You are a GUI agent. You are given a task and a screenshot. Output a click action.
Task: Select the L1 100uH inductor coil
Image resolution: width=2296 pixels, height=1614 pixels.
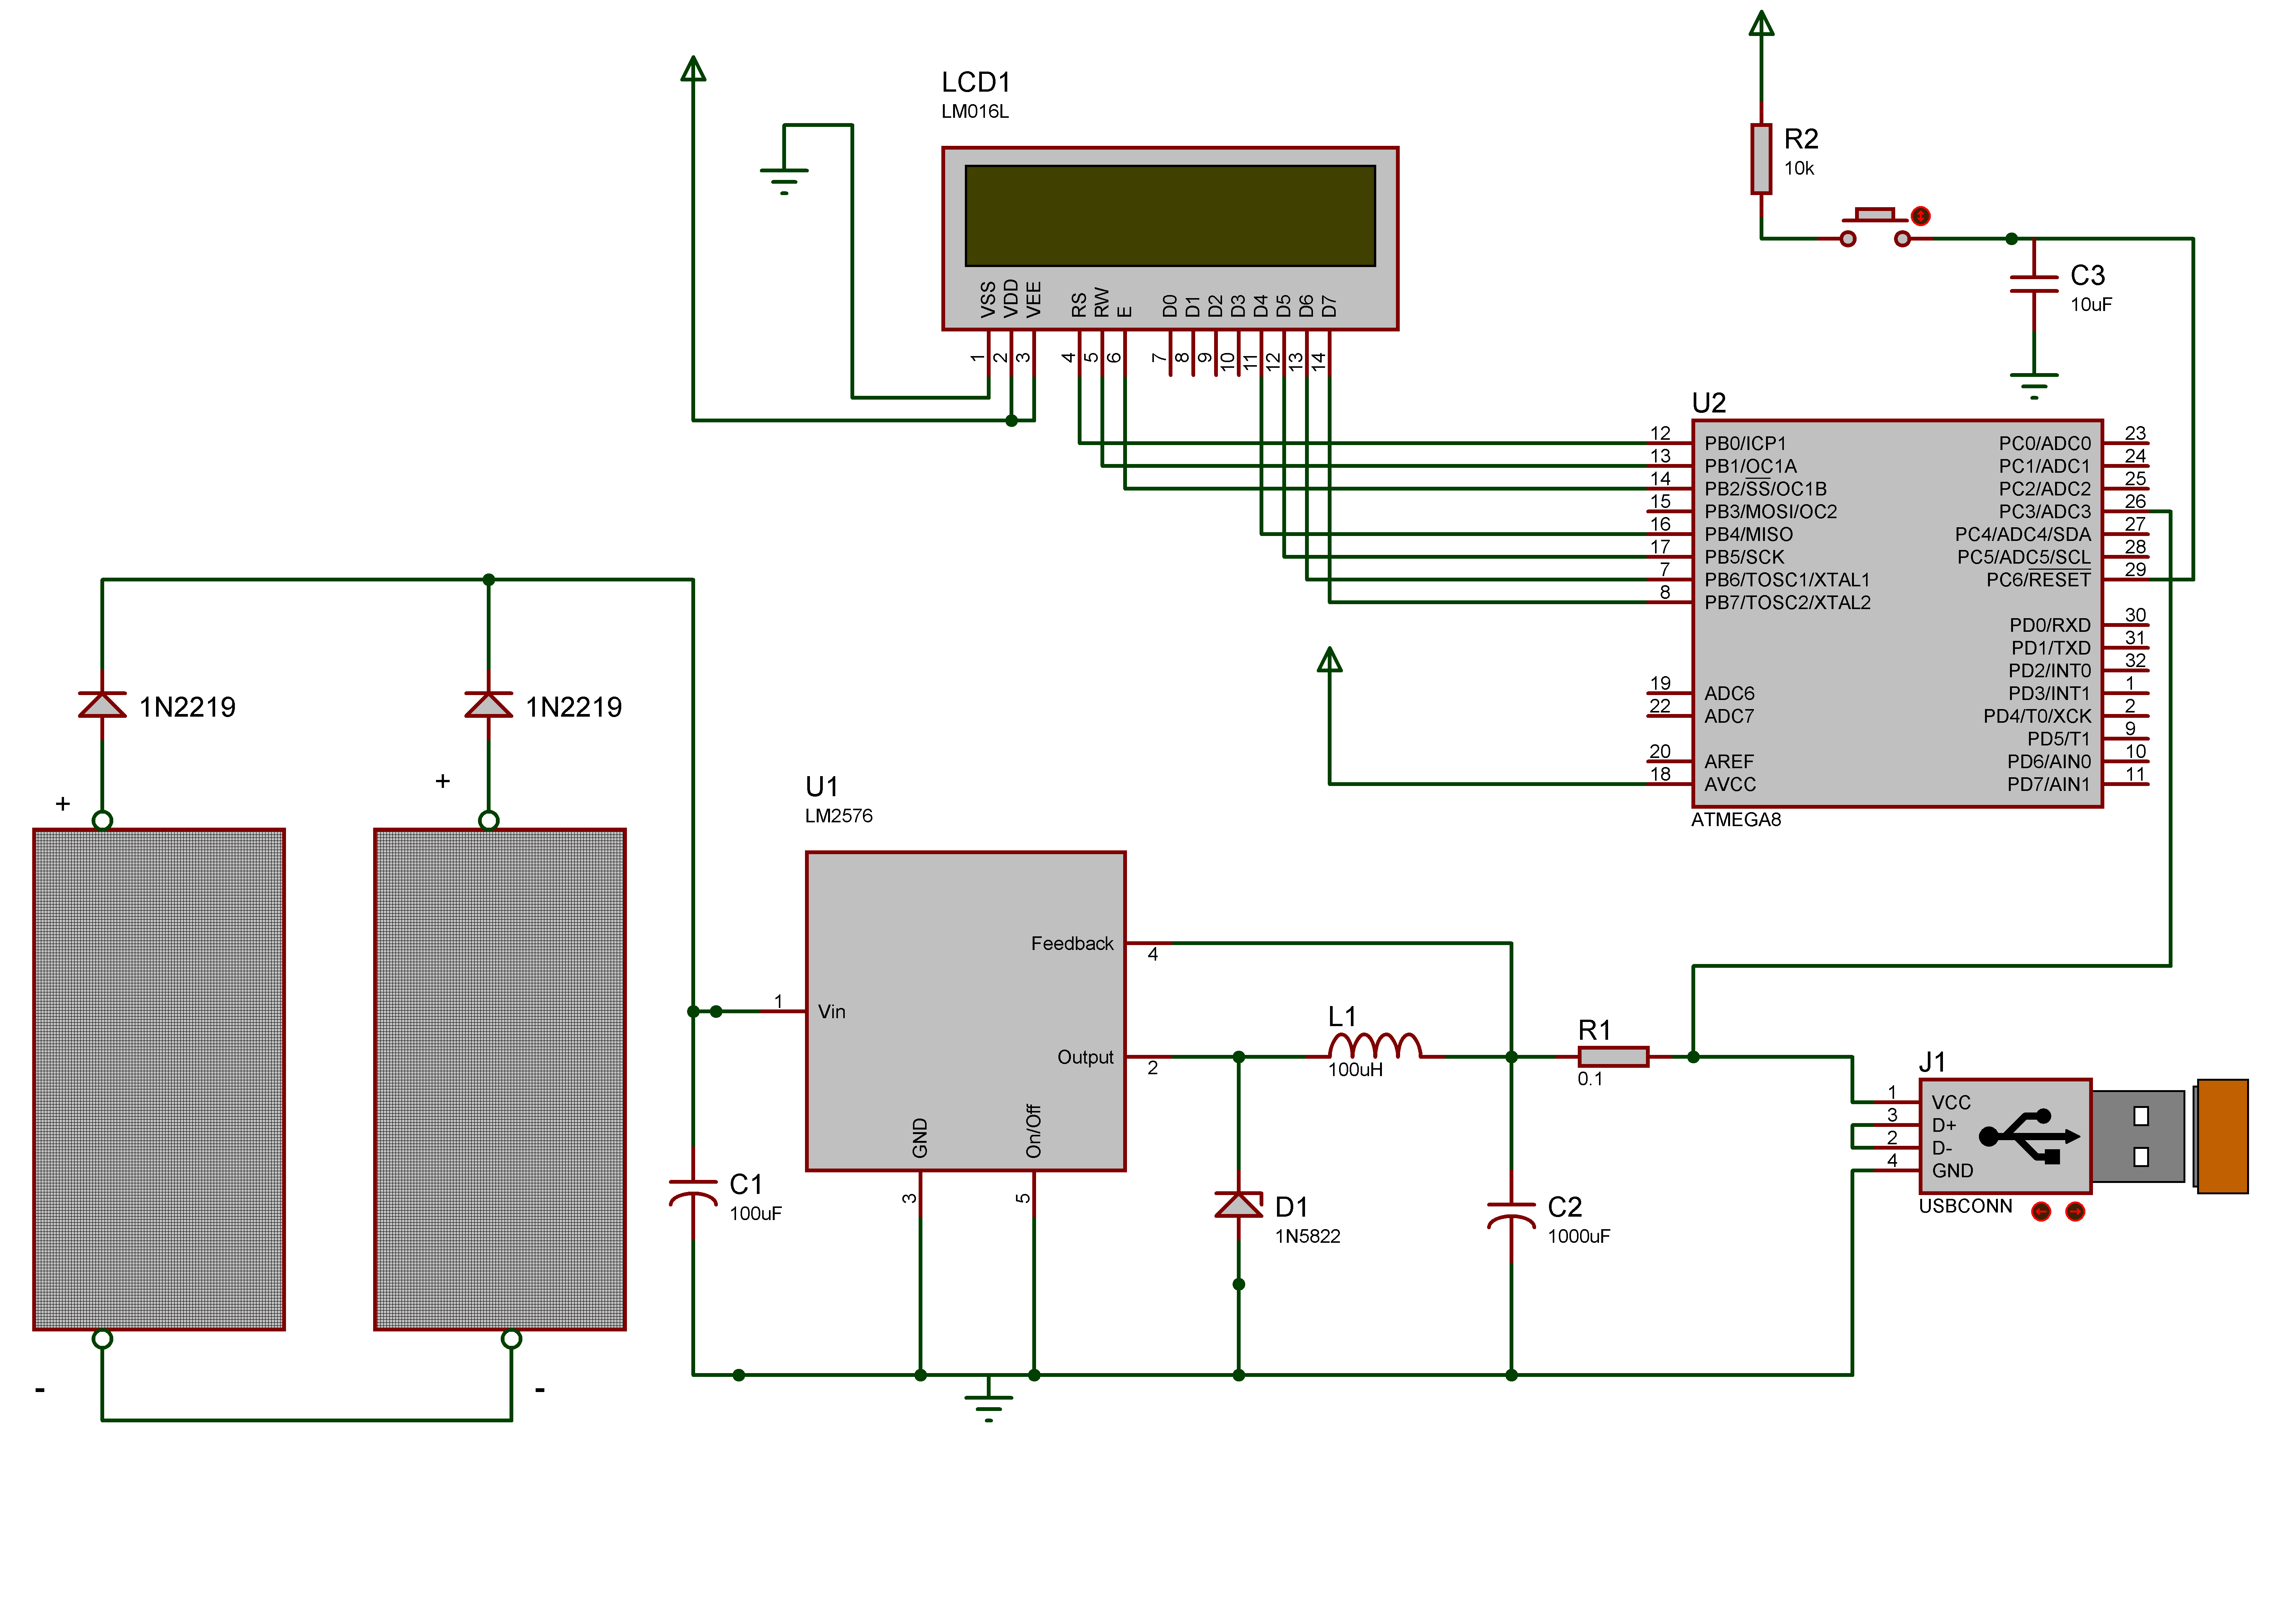[1375, 1046]
